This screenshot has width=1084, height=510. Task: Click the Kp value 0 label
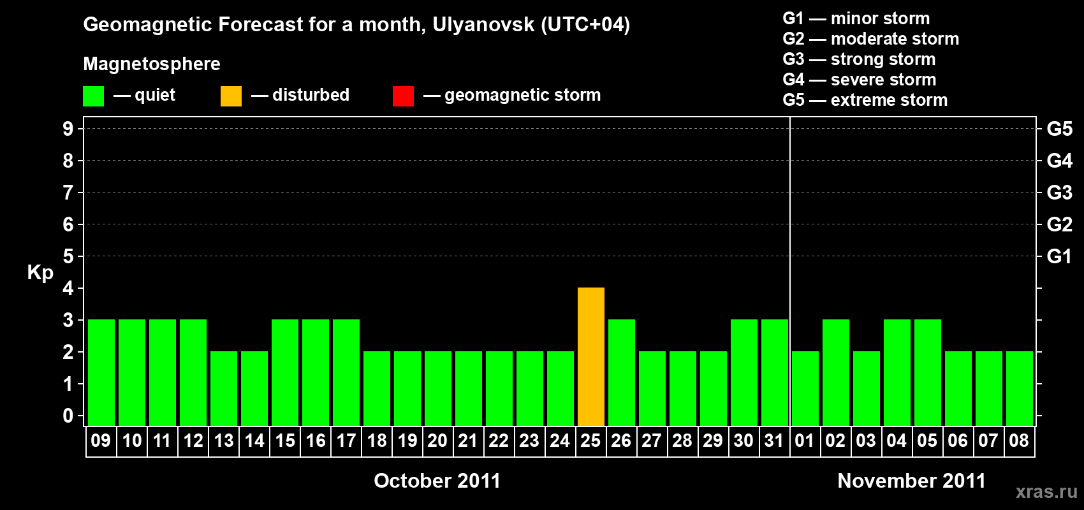68,416
